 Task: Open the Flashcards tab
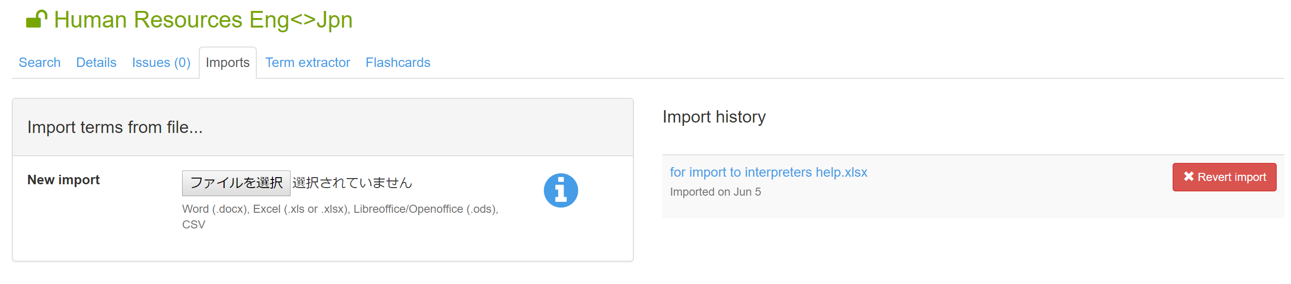(x=398, y=63)
